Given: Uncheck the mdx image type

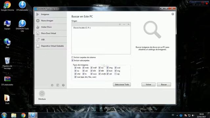Looking at the screenshot, I should point(75,68).
